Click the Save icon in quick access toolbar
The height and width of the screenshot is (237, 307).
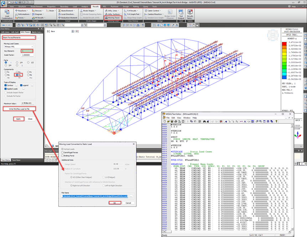pyautogui.click(x=20, y=2)
